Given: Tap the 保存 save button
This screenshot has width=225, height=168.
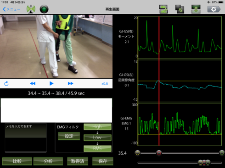Looking at the screenshot, I should [103, 161].
